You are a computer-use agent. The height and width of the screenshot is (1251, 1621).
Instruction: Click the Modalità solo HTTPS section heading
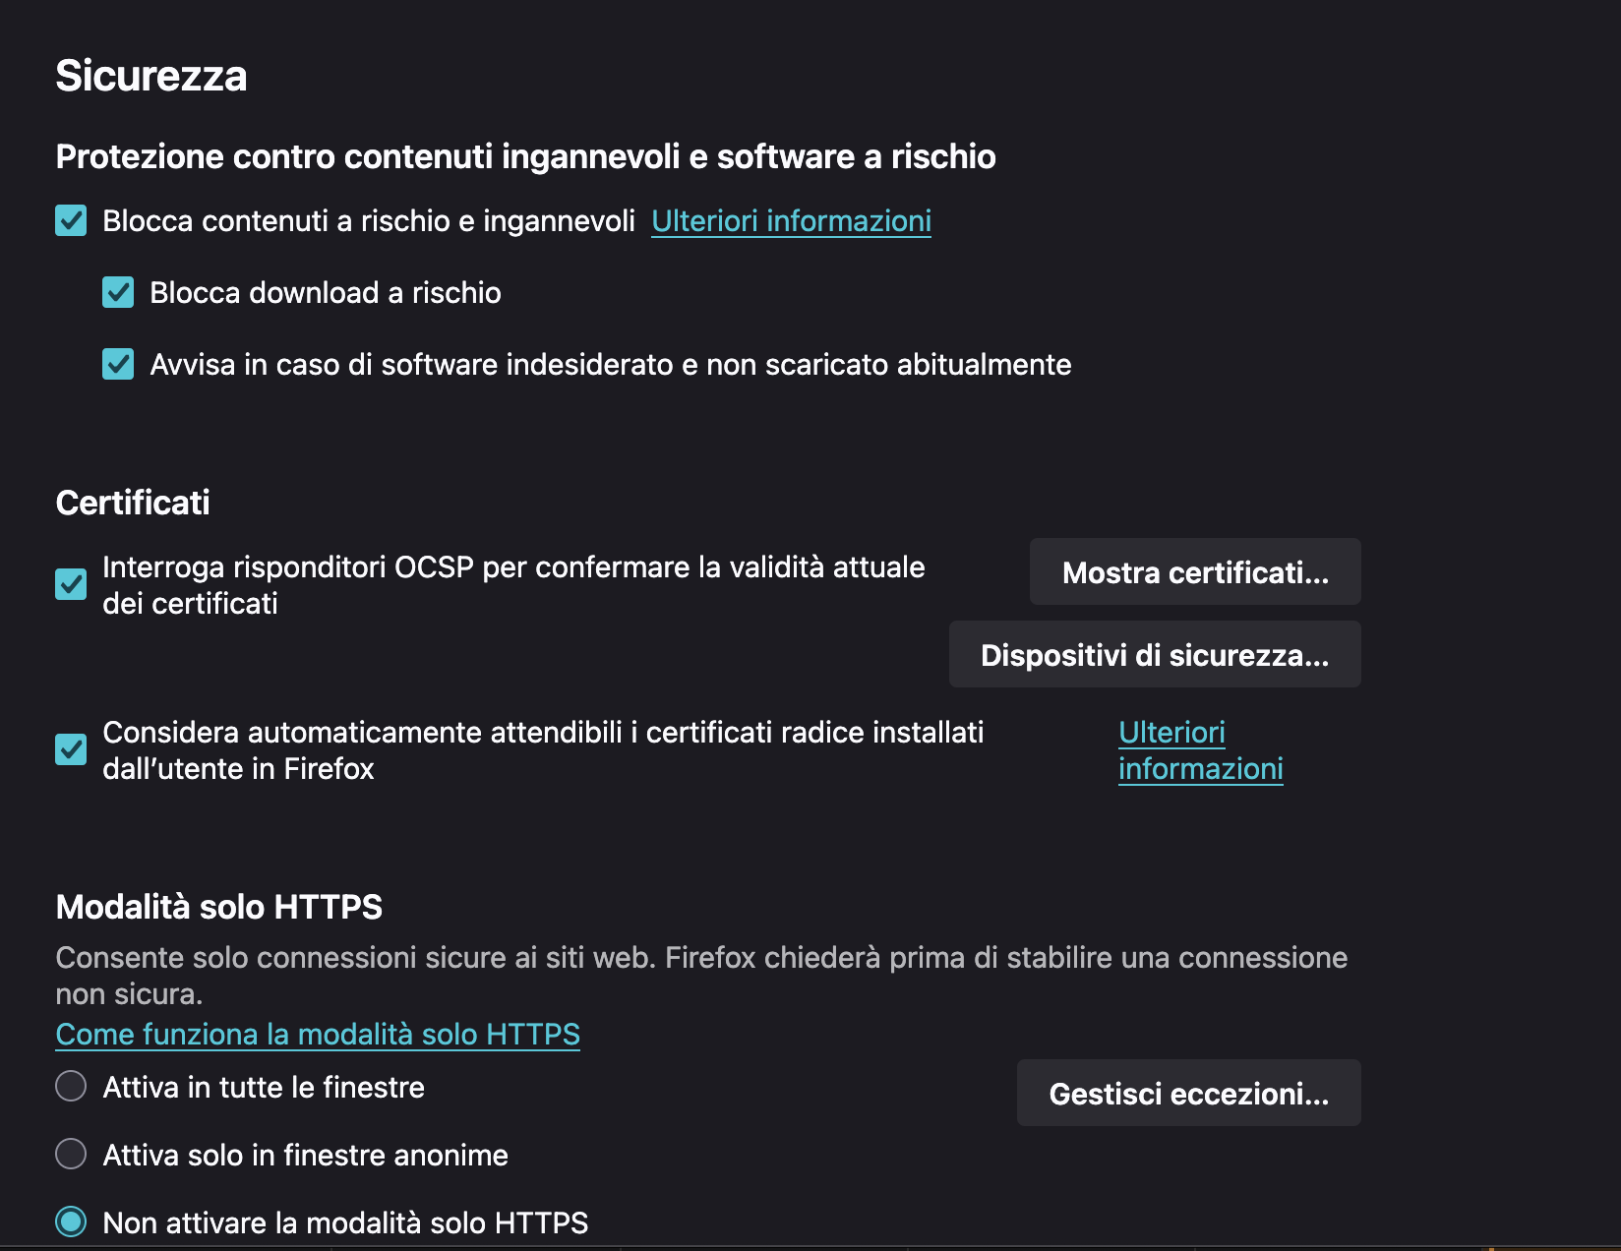tap(218, 907)
